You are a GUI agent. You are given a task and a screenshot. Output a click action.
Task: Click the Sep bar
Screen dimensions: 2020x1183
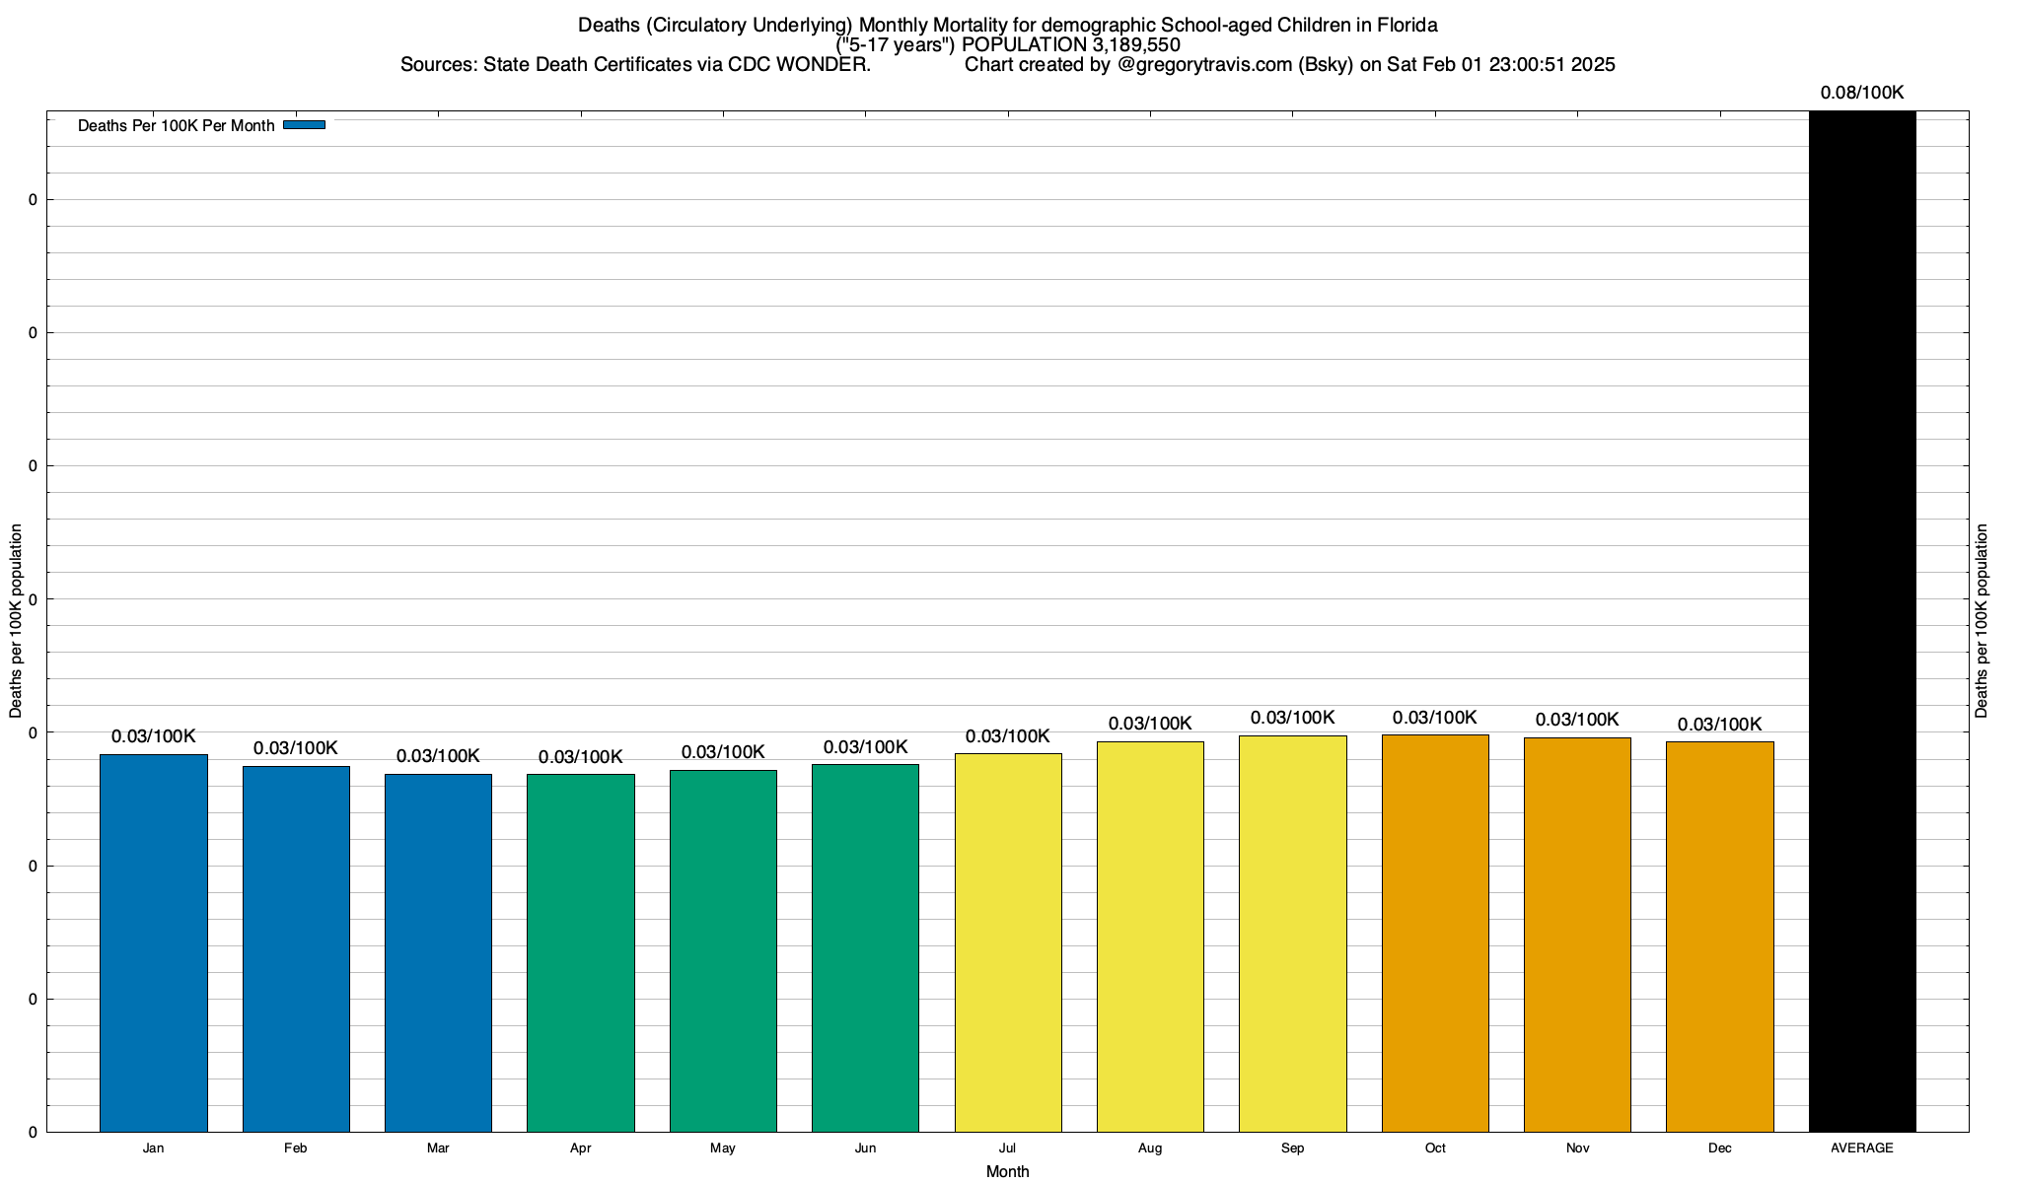click(x=1293, y=934)
